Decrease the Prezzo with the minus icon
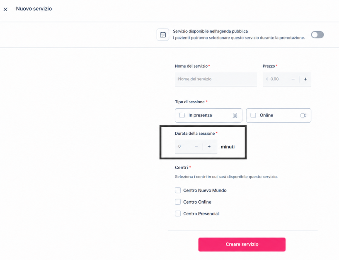Screen dimensions: 339x260 pos(293,79)
